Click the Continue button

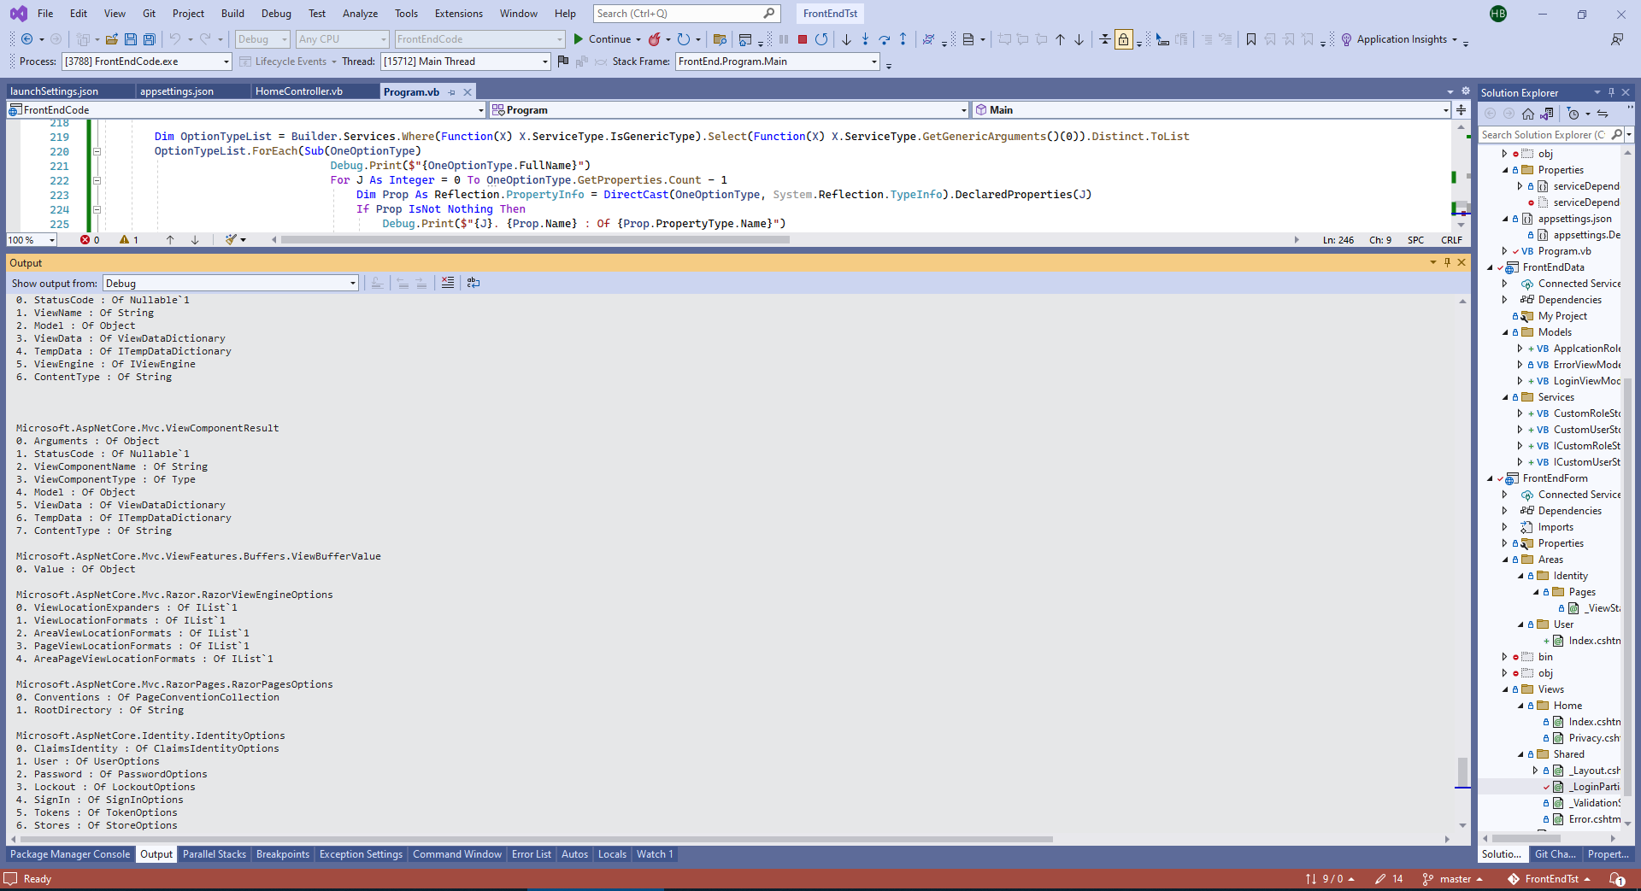602,39
